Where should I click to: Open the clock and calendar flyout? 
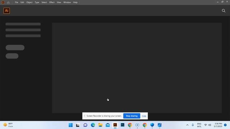pos(218,125)
